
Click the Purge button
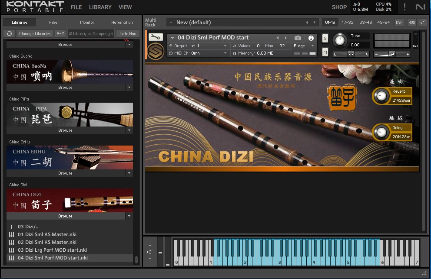click(299, 46)
